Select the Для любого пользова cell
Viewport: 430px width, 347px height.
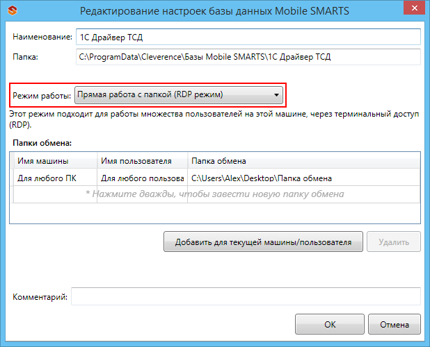tap(143, 178)
